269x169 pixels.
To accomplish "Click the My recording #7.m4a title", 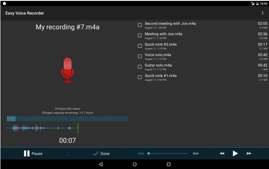I will coord(68,27).
